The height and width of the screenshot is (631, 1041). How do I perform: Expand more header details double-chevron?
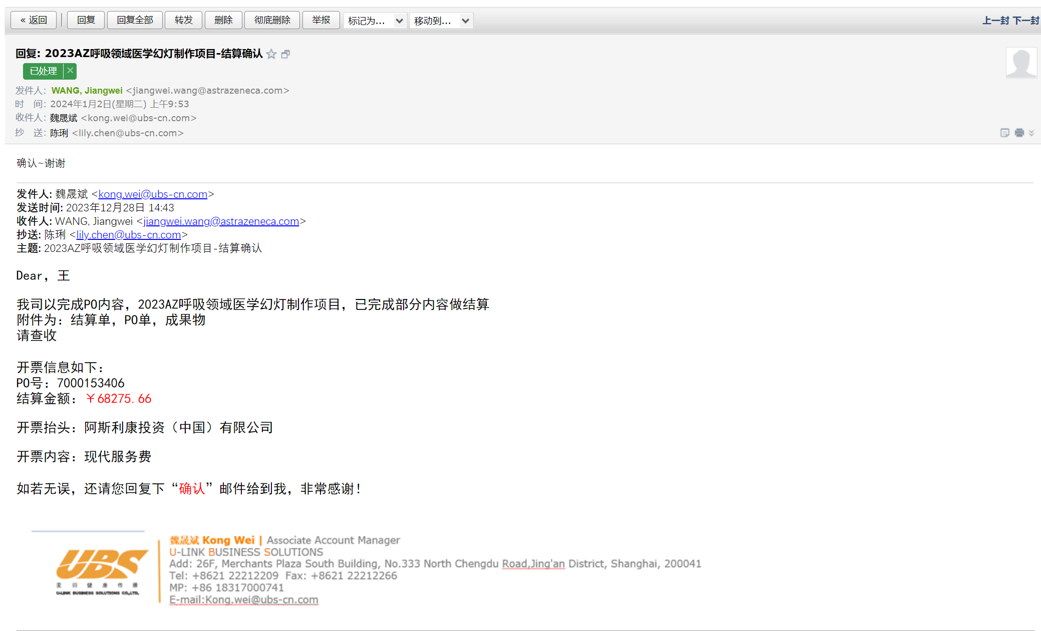tap(1031, 133)
